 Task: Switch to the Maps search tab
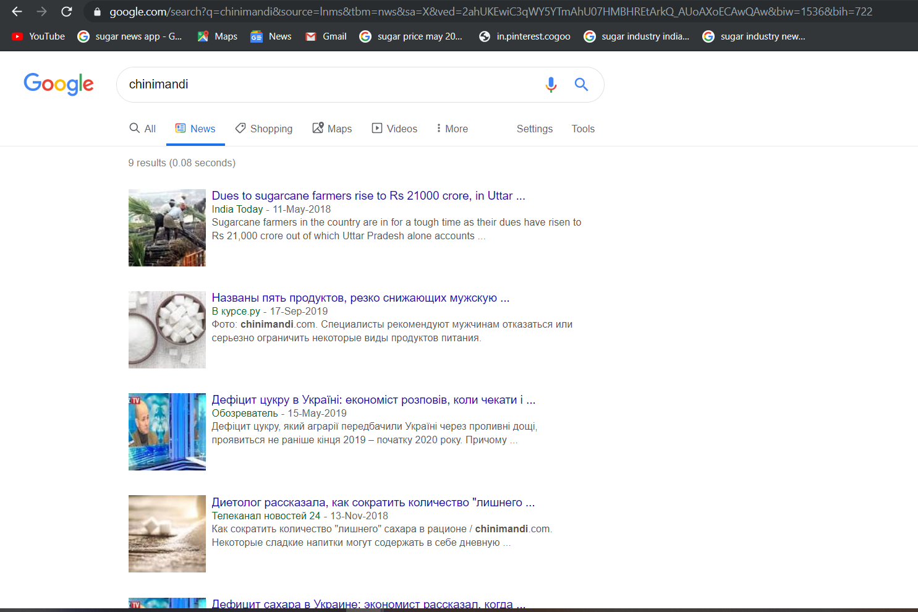pyautogui.click(x=332, y=129)
